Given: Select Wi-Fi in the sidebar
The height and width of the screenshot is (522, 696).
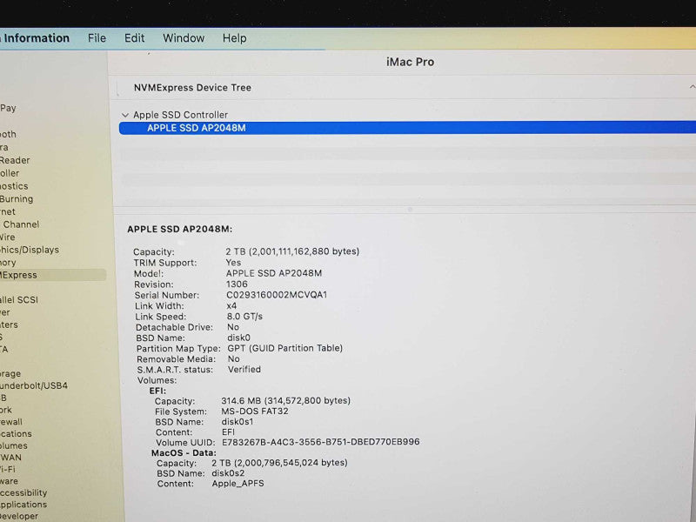Looking at the screenshot, I should 8,469.
